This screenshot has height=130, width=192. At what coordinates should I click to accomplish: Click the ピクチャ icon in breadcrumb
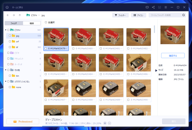click(x=28, y=15)
